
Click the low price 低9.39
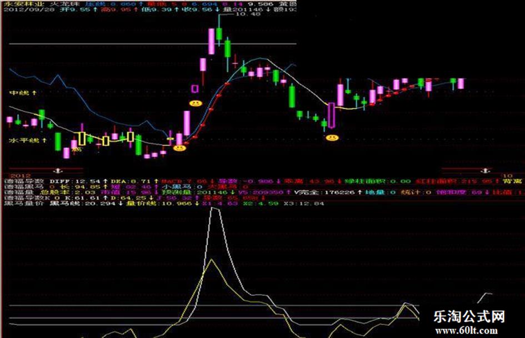pyautogui.click(x=156, y=9)
